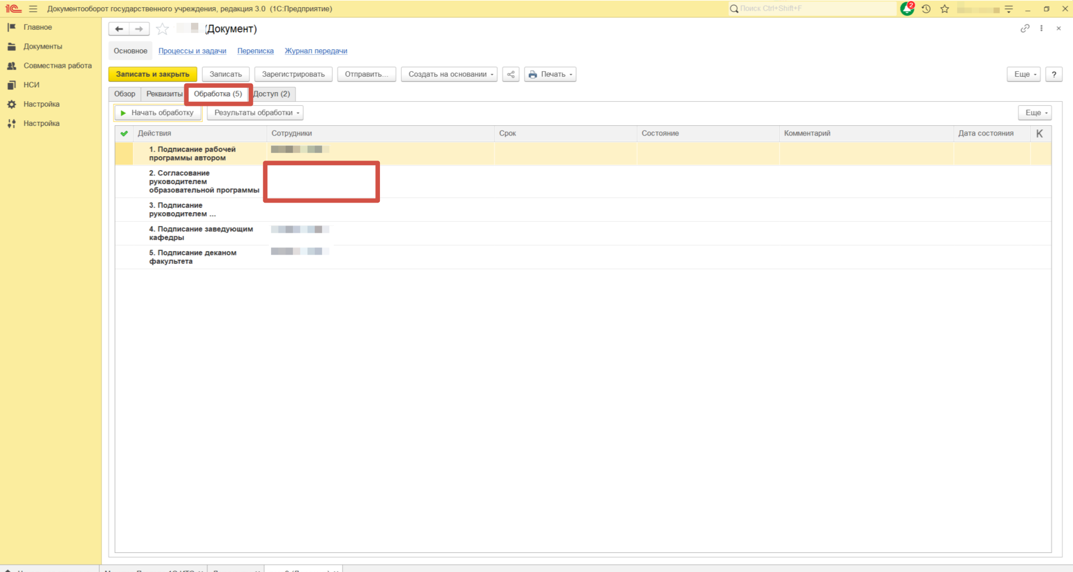Open history clock icon in title bar
The height and width of the screenshot is (572, 1073).
coord(926,9)
